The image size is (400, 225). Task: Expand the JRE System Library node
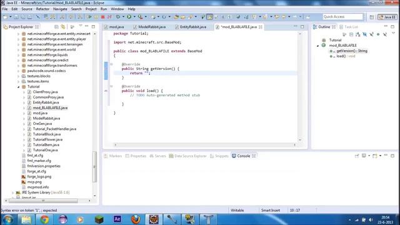pos(12,192)
